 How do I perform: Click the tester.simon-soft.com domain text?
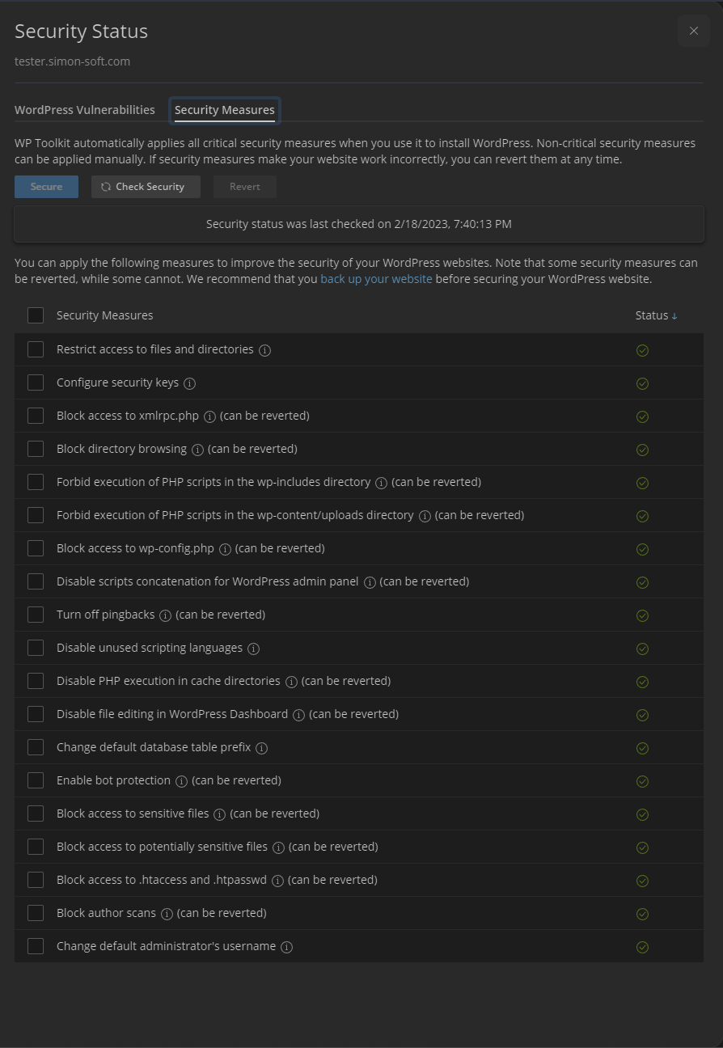[x=73, y=61]
